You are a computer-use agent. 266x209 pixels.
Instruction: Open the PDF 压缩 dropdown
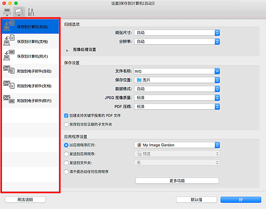(x=177, y=106)
